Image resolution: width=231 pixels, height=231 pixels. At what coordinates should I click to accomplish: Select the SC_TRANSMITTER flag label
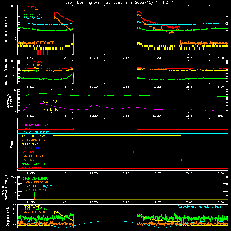(33, 140)
